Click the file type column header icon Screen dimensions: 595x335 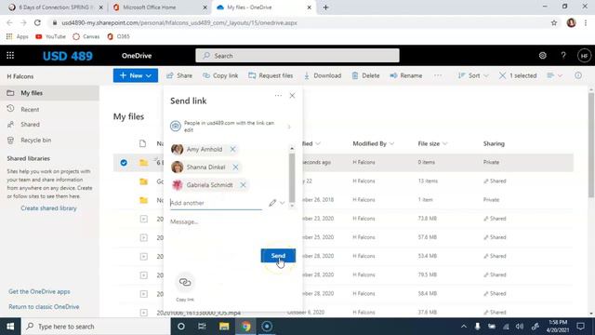pyautogui.click(x=142, y=143)
